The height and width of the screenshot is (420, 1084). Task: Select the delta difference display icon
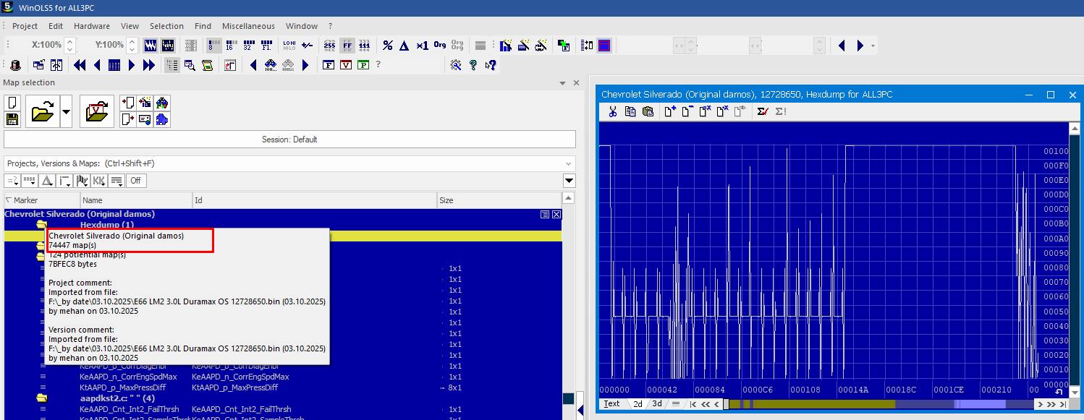405,46
